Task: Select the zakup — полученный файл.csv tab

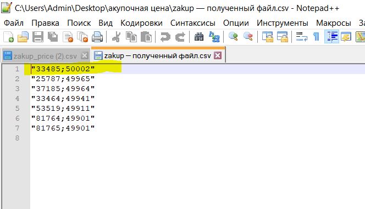Action: click(158, 55)
